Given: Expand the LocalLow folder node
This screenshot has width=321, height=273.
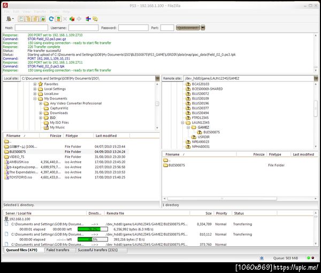Looking at the screenshot, I should [x=35, y=94].
